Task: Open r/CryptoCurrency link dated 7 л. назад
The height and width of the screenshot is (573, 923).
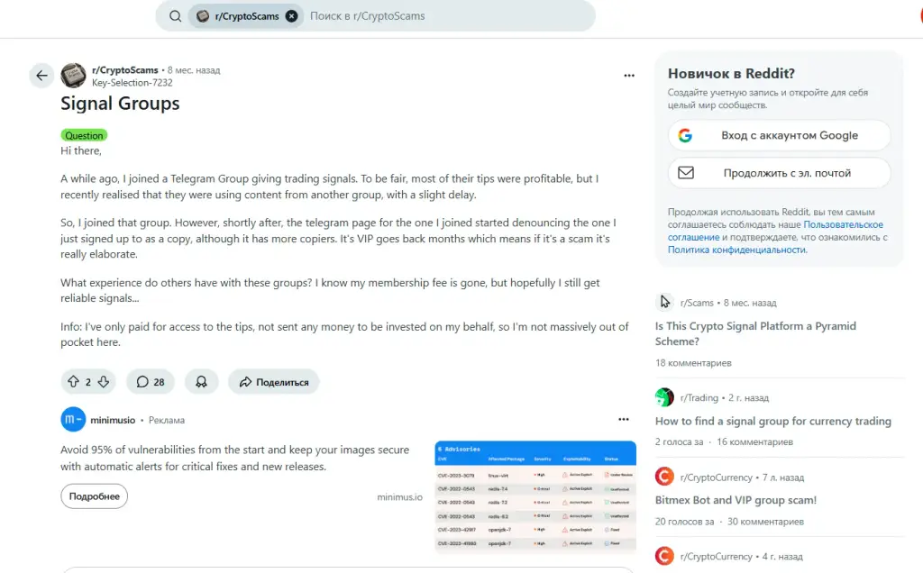Action: 716,477
